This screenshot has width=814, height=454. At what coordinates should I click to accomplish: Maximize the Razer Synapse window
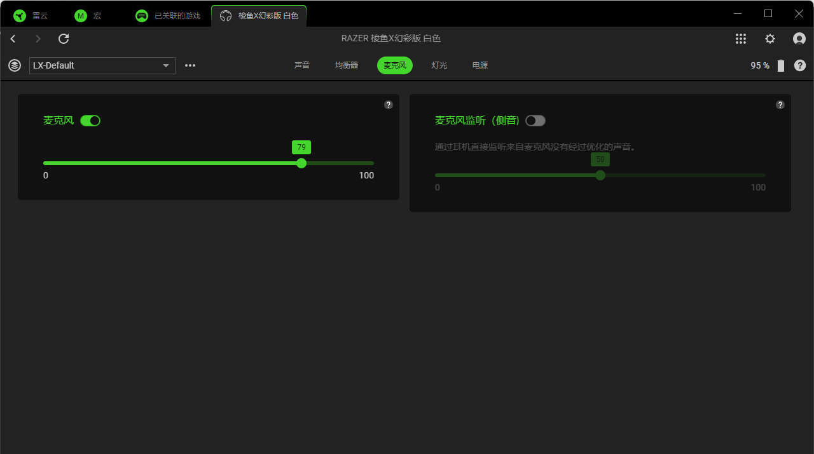coord(768,13)
